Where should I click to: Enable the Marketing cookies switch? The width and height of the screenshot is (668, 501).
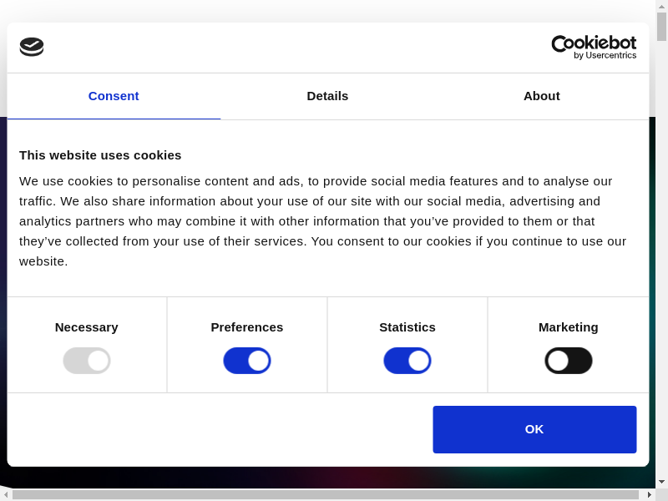pos(569,361)
